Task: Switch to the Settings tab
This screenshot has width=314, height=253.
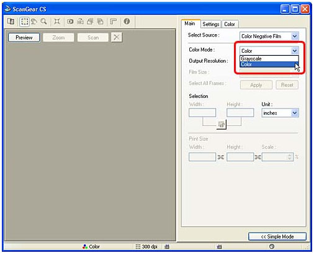Action: pyautogui.click(x=211, y=24)
